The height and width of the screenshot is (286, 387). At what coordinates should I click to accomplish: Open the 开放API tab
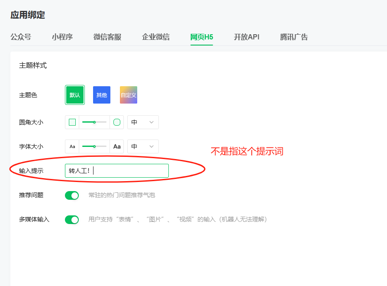tap(247, 37)
